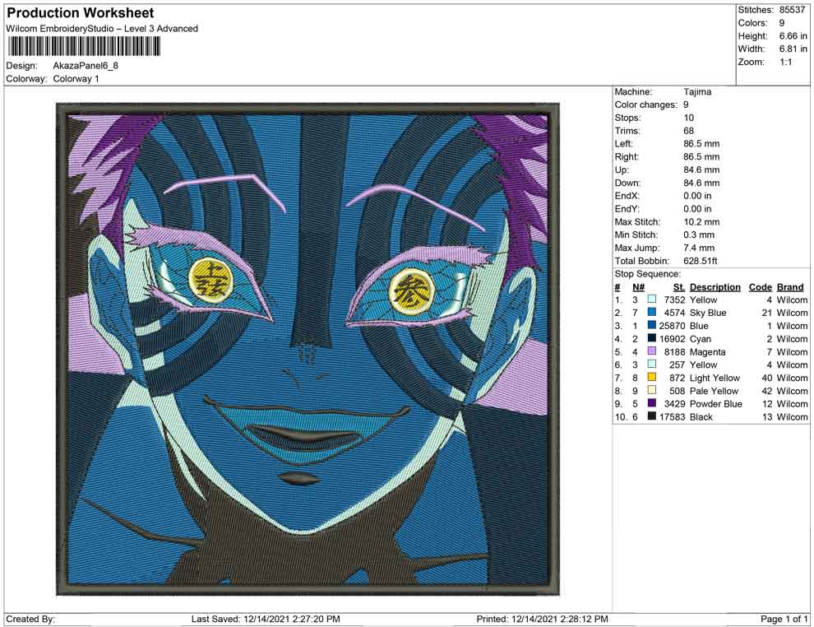This screenshot has width=814, height=627.
Task: Click the Magenta row color swatch
Action: pos(651,351)
